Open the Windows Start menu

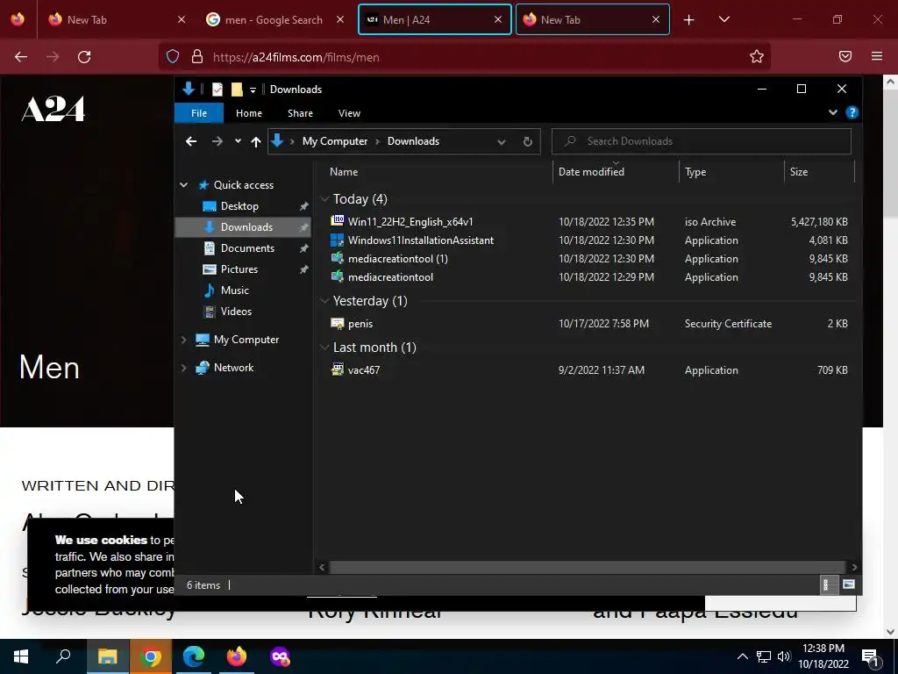click(x=21, y=656)
